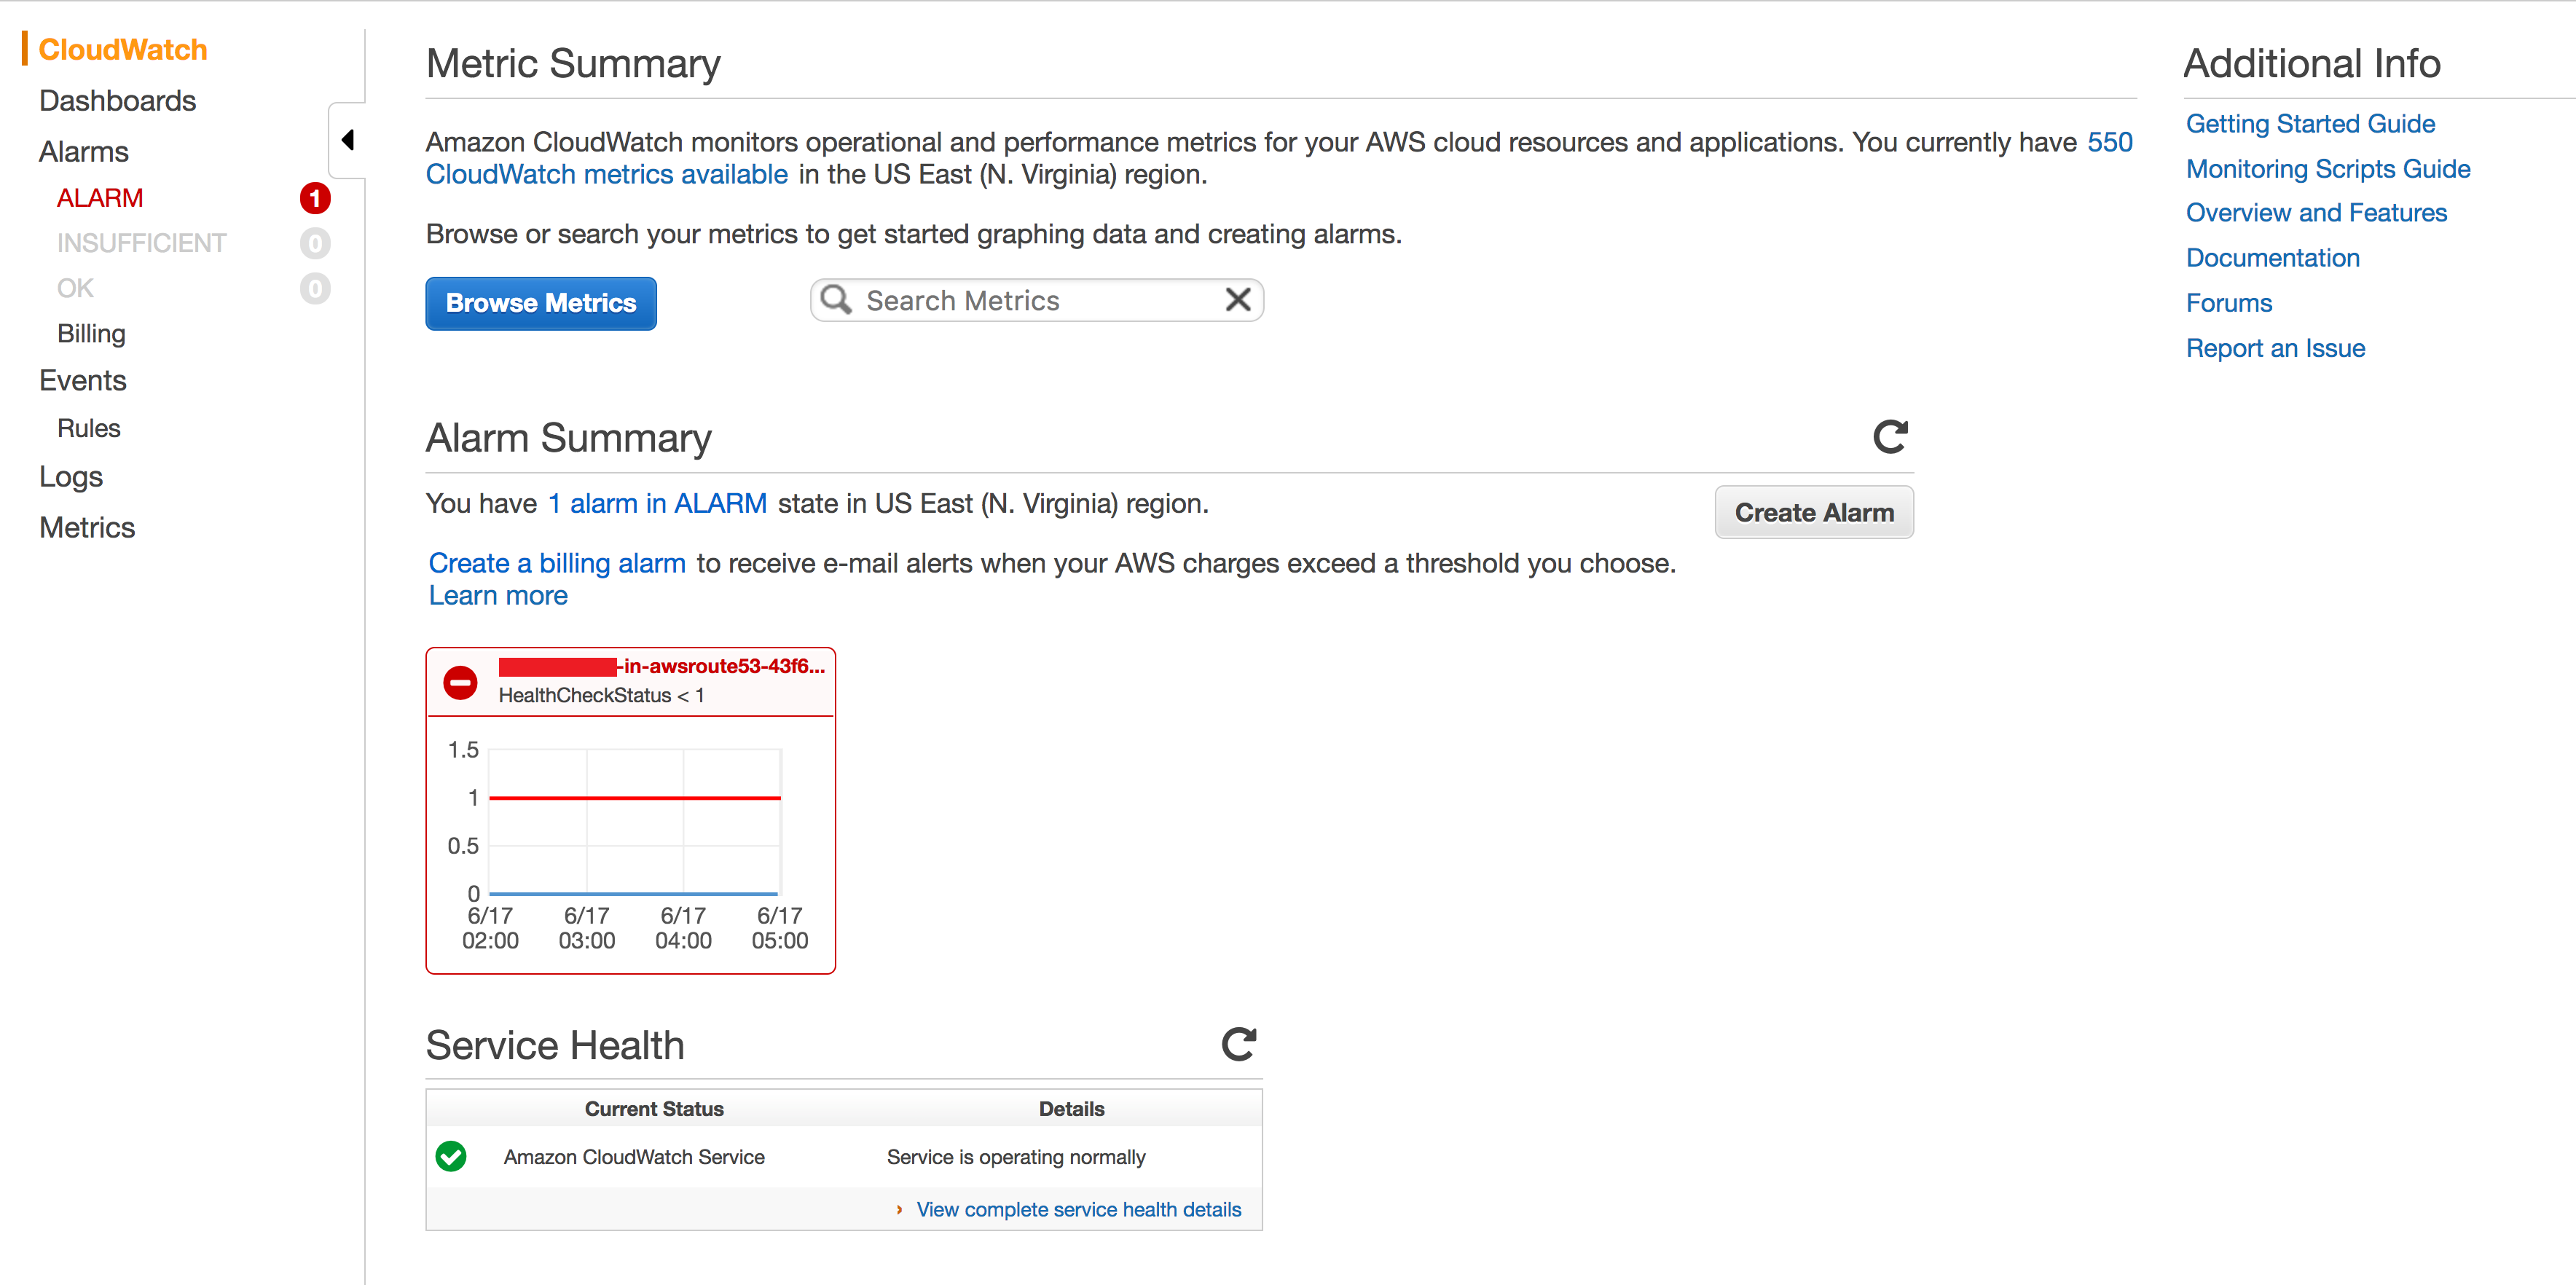2576x1285 pixels.
Task: Refresh the Alarm Summary section
Action: [1890, 436]
